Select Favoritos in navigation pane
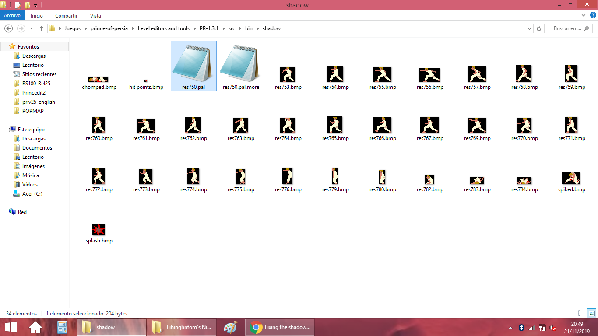This screenshot has height=336, width=598. 35,46
